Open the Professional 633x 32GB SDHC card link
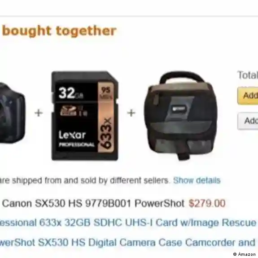Screen dimensions: 258x258 pyautogui.click(x=128, y=223)
